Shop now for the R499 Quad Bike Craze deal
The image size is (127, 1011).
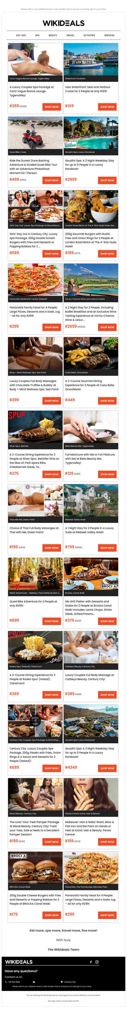[51, 180]
